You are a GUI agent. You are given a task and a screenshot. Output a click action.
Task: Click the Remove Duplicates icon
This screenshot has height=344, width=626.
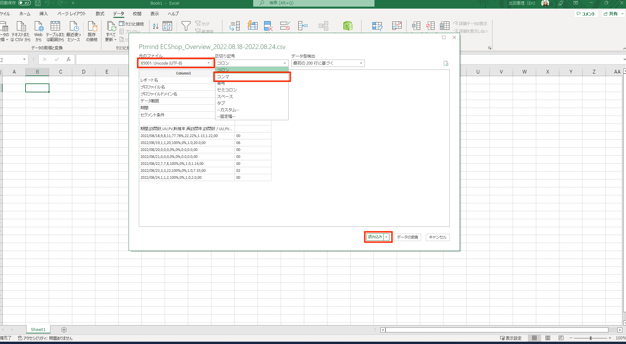268,26
